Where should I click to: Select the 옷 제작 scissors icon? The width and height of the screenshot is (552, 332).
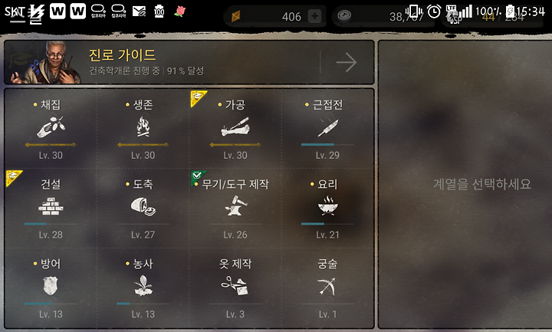click(x=235, y=285)
